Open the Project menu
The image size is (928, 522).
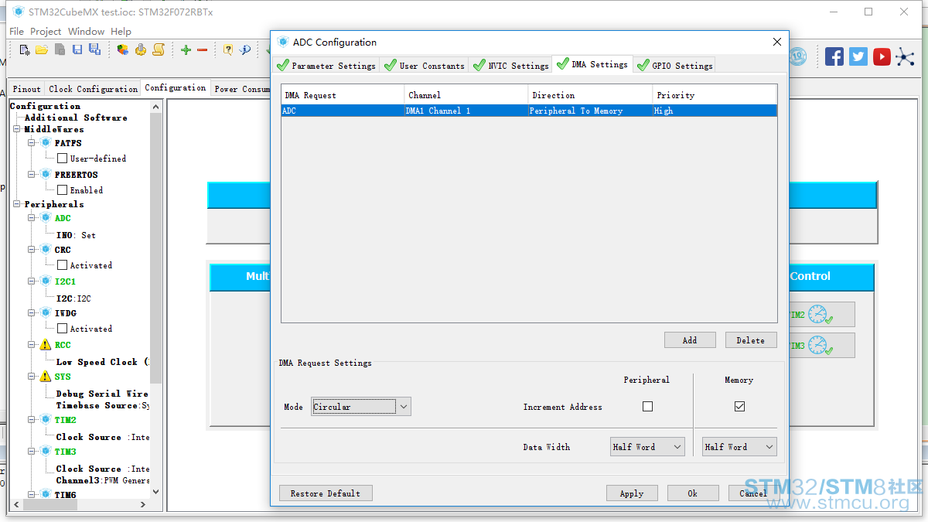[46, 32]
